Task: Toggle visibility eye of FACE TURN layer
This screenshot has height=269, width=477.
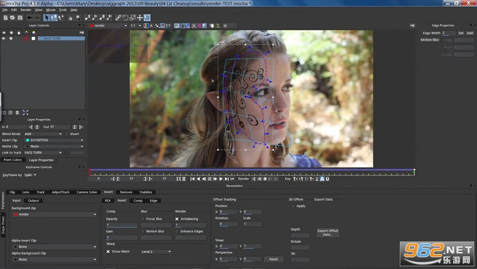Action: (x=4, y=38)
